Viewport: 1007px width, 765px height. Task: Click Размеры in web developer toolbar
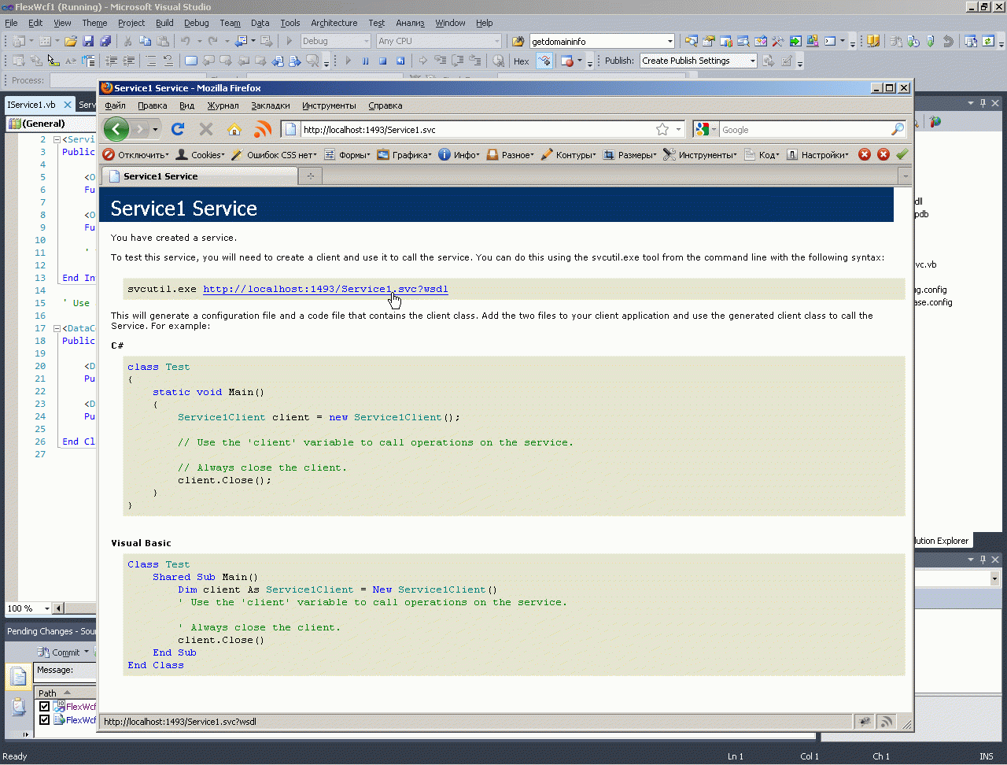point(630,155)
